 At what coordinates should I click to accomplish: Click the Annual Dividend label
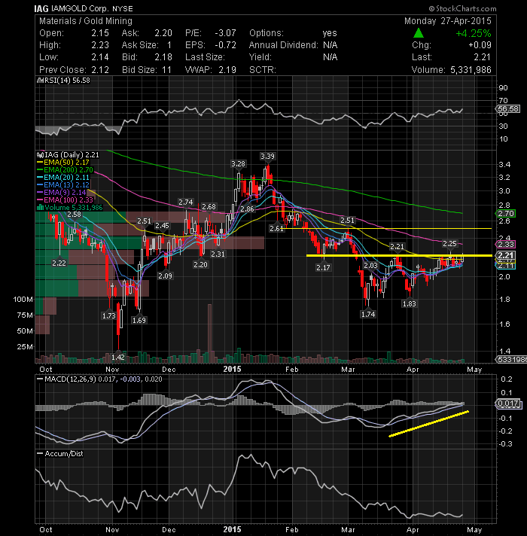[x=284, y=45]
